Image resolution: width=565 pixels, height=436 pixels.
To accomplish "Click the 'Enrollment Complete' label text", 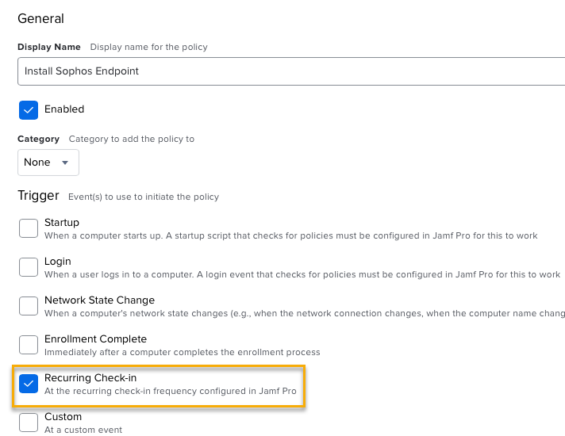I will coord(95,338).
